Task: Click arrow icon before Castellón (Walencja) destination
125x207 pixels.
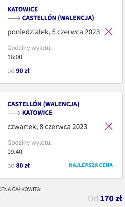Action: (x=14, y=18)
